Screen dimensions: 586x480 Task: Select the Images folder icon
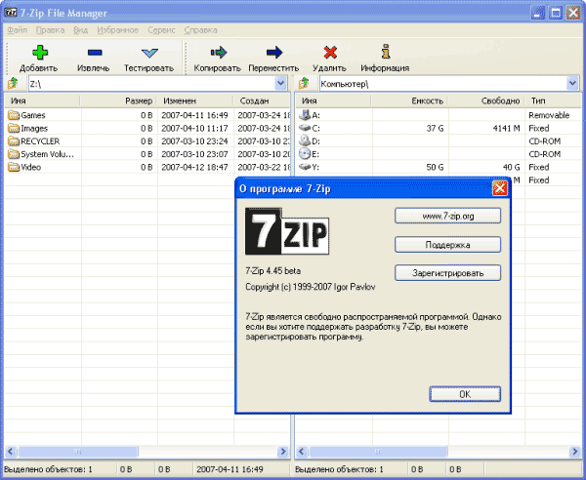click(14, 128)
